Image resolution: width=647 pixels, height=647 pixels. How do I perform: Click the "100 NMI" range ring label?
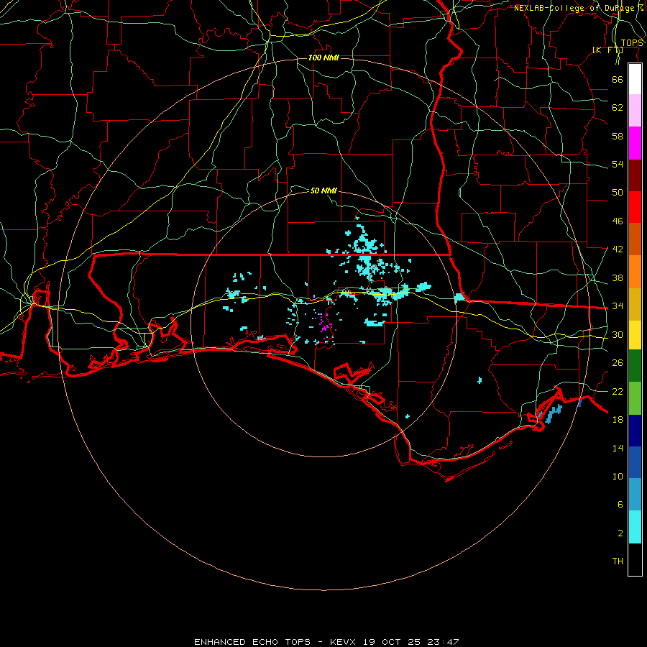[324, 58]
